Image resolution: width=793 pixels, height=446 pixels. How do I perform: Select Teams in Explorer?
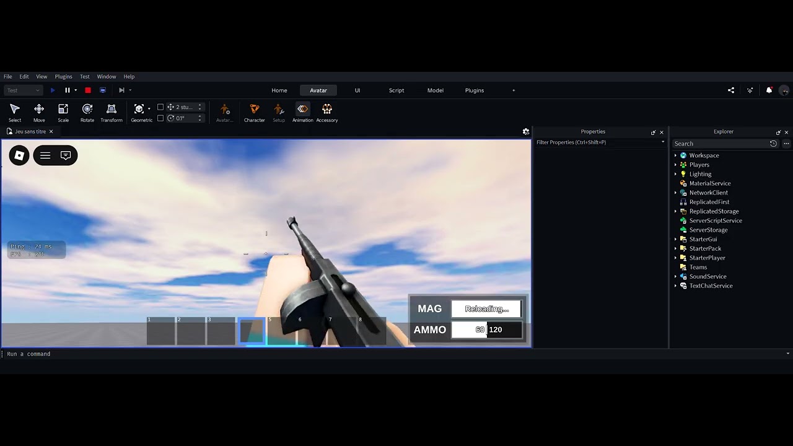coord(698,267)
